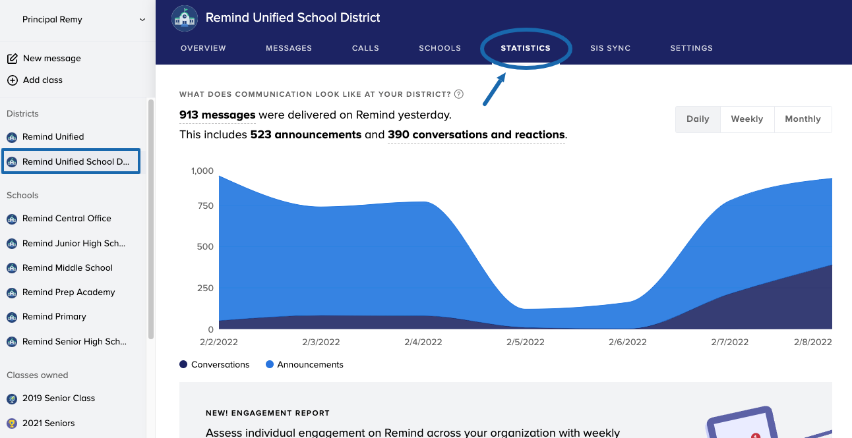This screenshot has width=852, height=438.
Task: Click the district logo in the header
Action: 185,18
